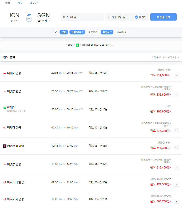Click arrival time 22:50 SGN
This screenshot has height=208, width=182.
(x=72, y=199)
